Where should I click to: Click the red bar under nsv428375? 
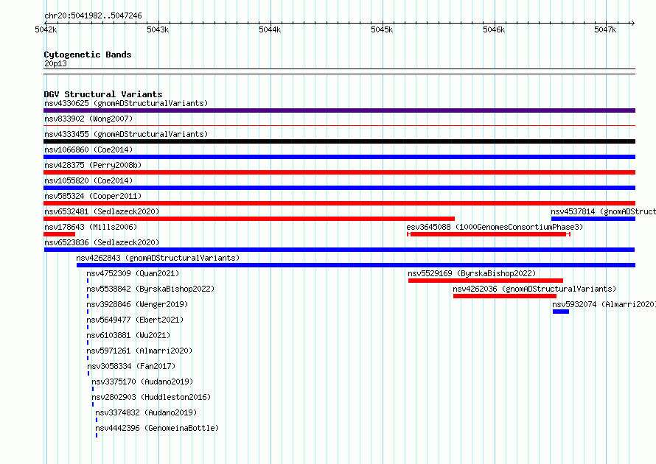click(x=339, y=172)
